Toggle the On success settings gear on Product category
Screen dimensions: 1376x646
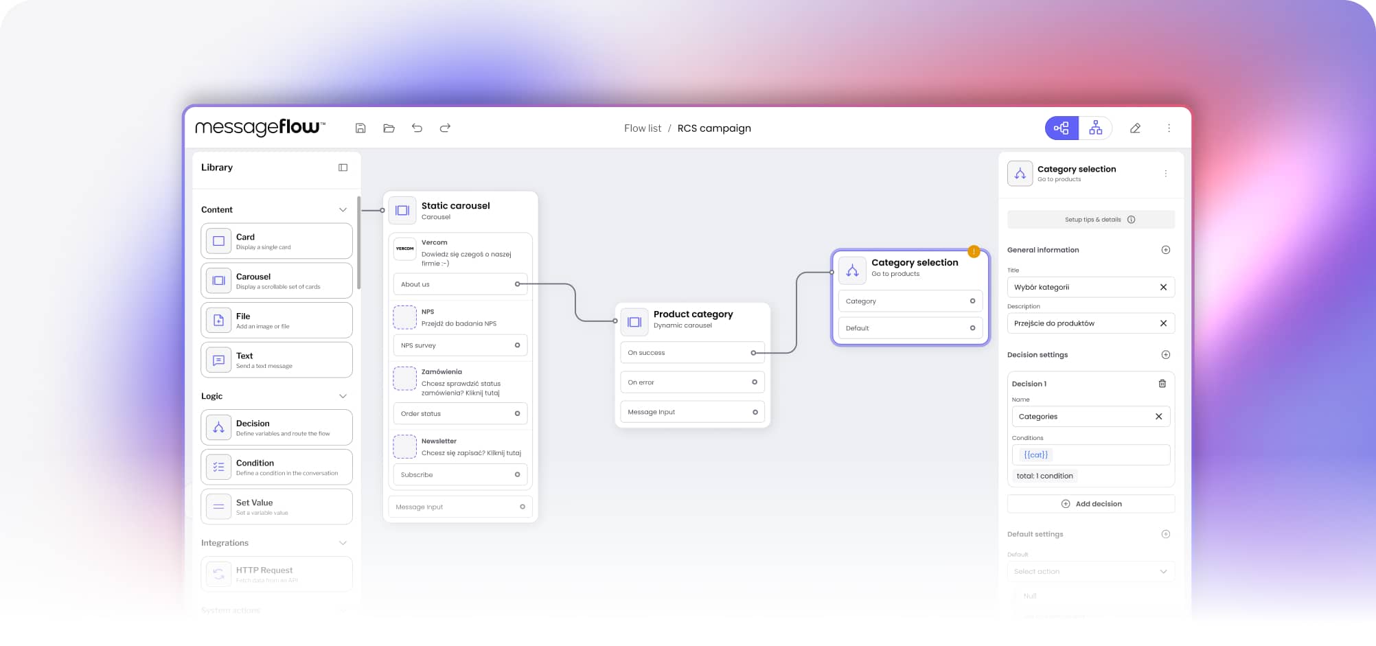(x=753, y=352)
